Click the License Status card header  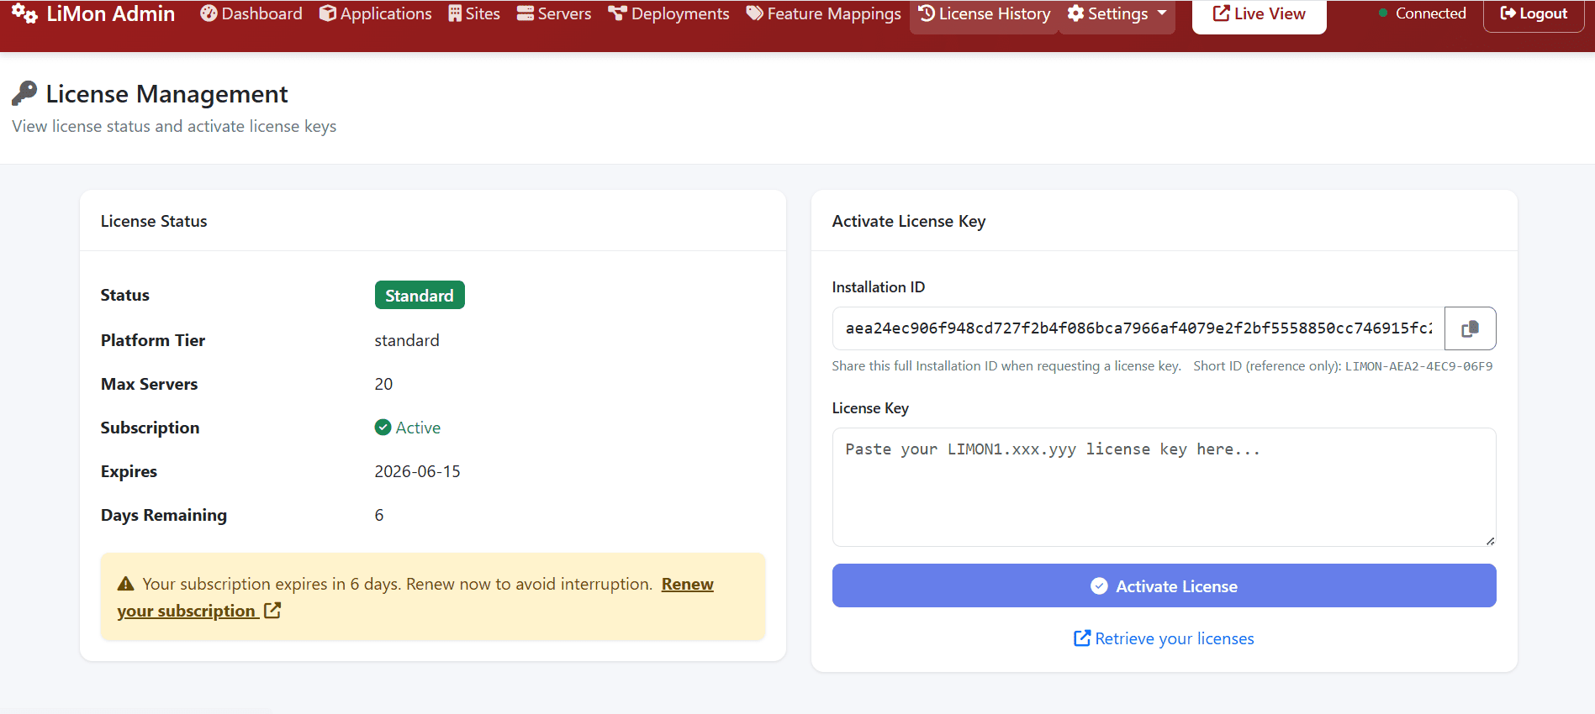(433, 221)
